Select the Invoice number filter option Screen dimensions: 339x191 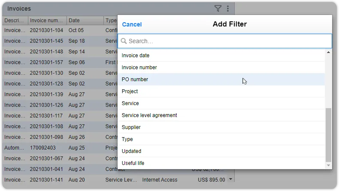tap(221, 68)
